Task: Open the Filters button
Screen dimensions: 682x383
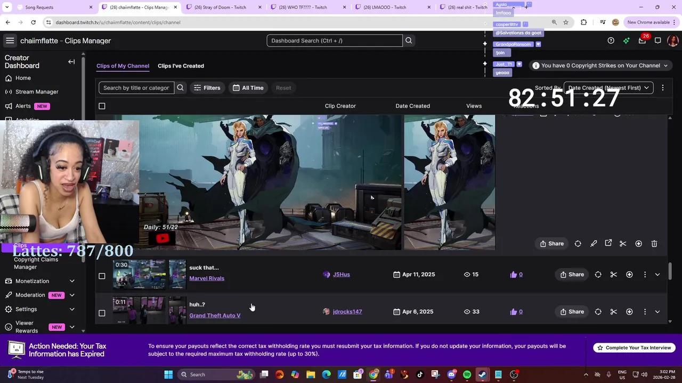Action: coord(207,88)
